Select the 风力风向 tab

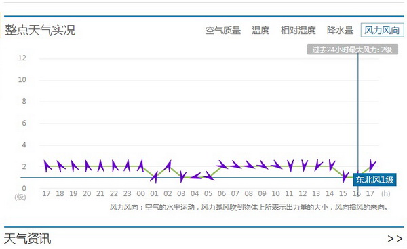pos(382,30)
